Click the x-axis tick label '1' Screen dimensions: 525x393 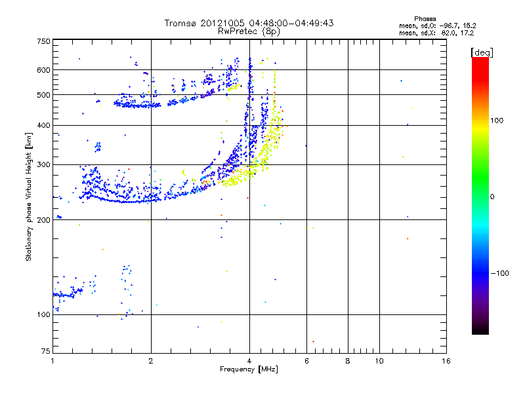pyautogui.click(x=52, y=361)
